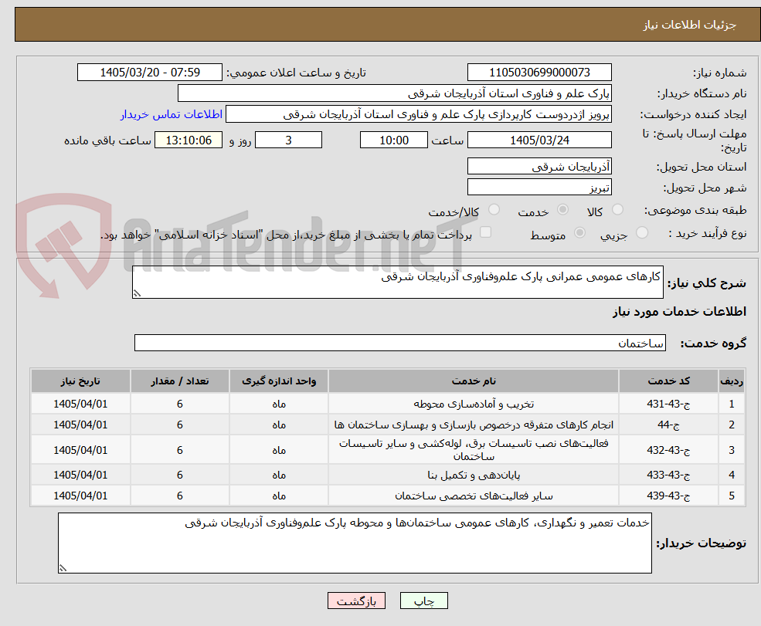
Task: Select the row پایان‌دهی و تکمیل بنا
Action: (388, 475)
